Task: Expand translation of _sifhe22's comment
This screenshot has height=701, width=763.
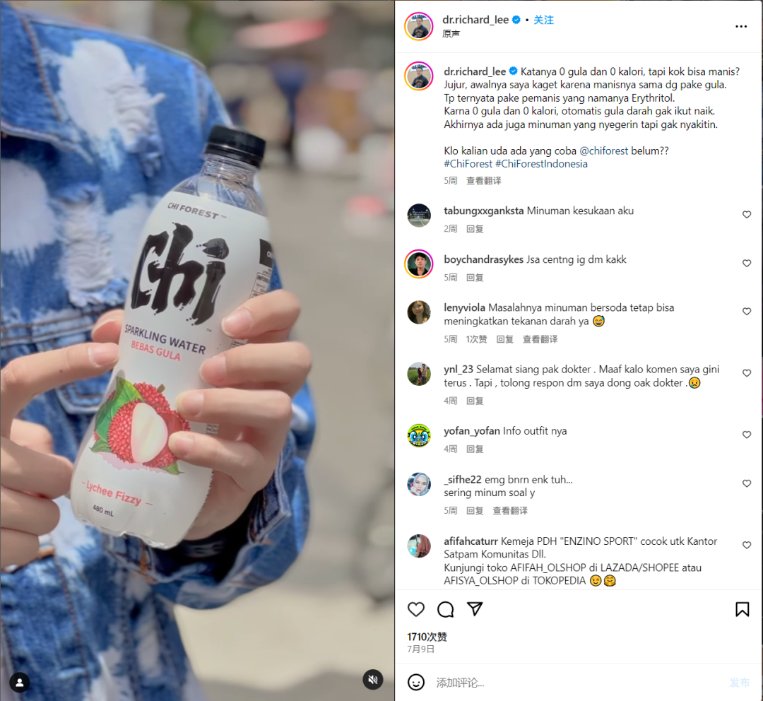Action: (510, 511)
